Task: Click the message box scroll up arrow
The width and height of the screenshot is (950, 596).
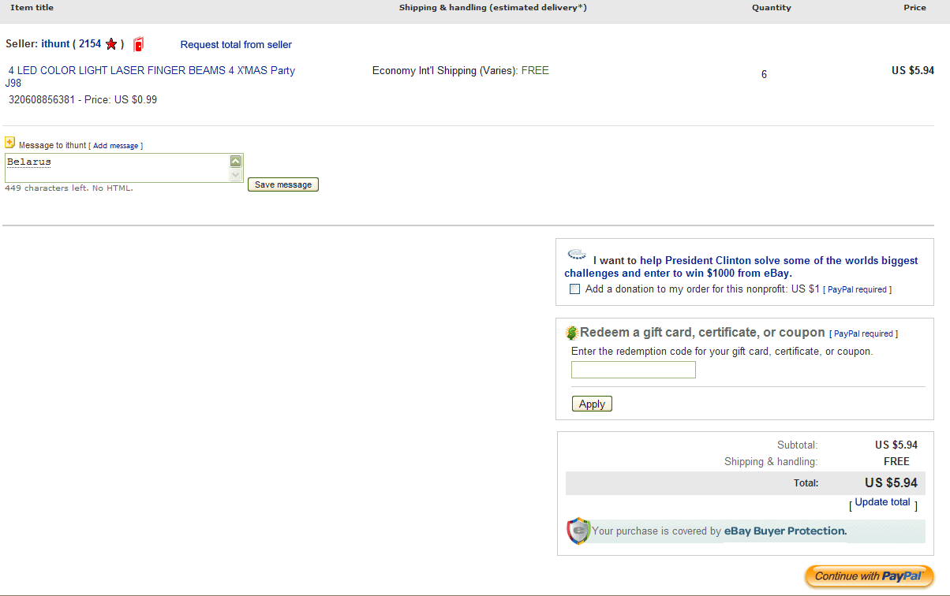Action: (x=235, y=161)
